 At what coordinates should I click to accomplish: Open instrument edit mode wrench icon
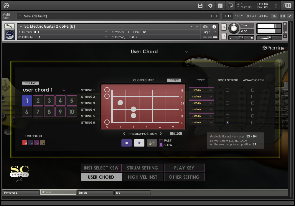pyautogui.click(x=9, y=26)
